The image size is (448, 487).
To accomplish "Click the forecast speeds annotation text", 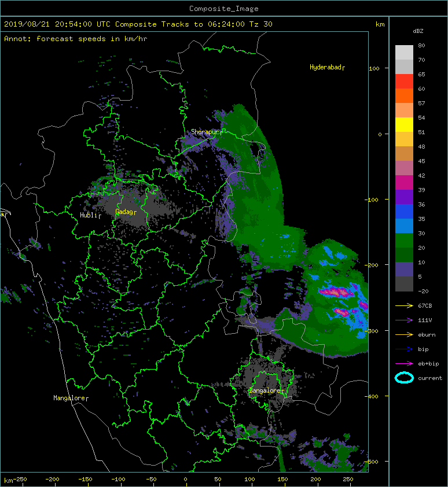I will click(x=76, y=39).
